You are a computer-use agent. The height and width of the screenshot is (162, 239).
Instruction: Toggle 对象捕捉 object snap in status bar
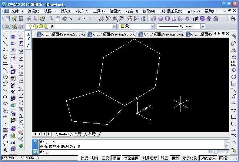coord(131,158)
